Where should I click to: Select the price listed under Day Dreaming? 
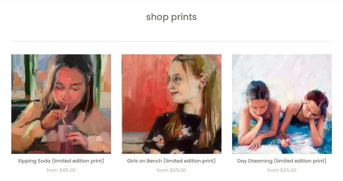282,170
